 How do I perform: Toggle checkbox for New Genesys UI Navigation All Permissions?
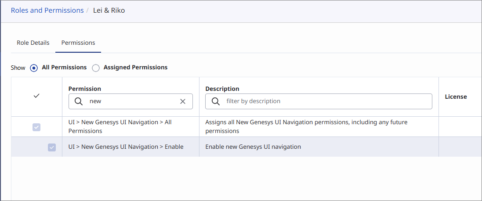(x=36, y=127)
